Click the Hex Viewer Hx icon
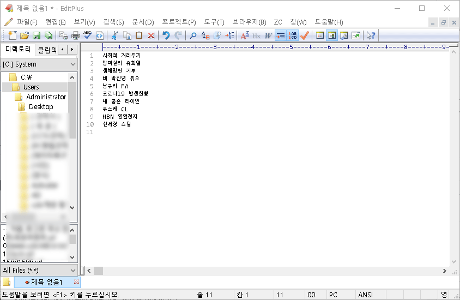This screenshot has width=460, height=300. pos(256,36)
